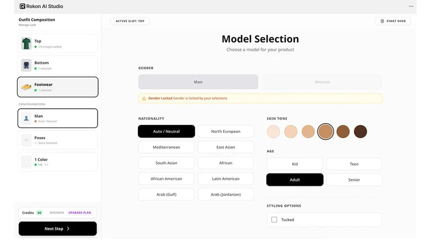Choose African American nationality
The height and width of the screenshot is (241, 429).
pyautogui.click(x=166, y=179)
